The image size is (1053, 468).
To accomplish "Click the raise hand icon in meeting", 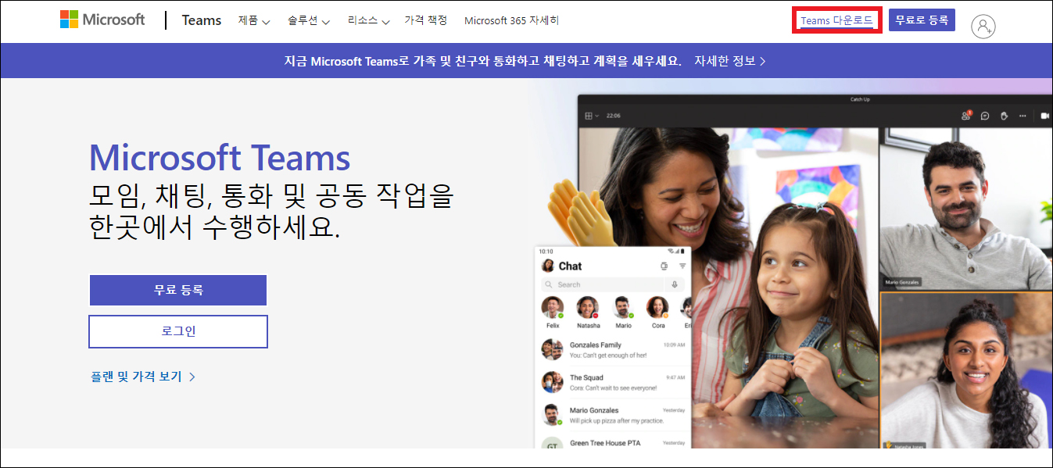I will coord(1004,116).
